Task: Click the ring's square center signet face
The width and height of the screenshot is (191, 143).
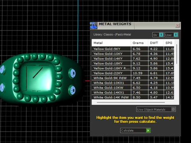Action: coord(37,78)
